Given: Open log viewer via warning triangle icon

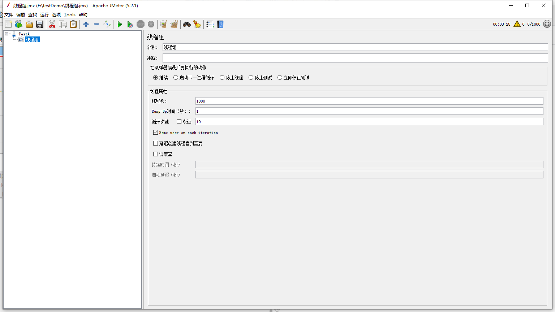Looking at the screenshot, I should click(x=517, y=24).
